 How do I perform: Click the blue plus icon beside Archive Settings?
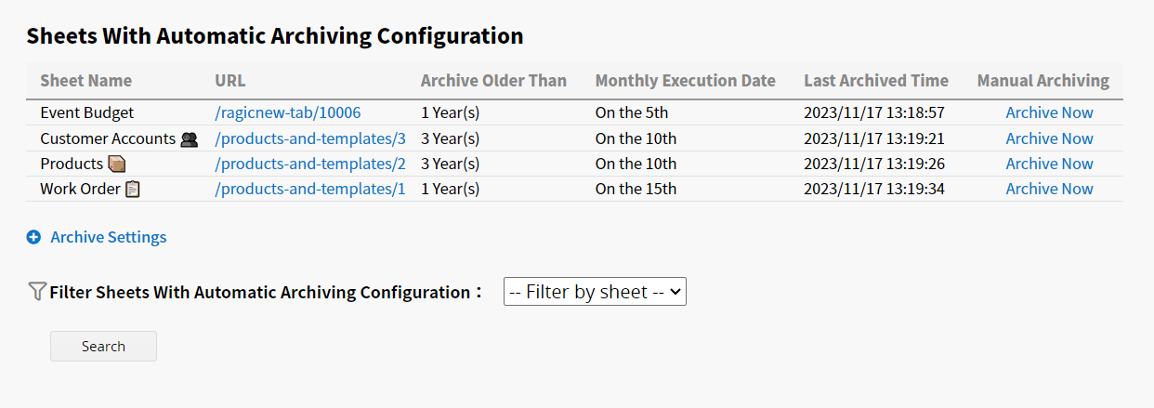(33, 237)
